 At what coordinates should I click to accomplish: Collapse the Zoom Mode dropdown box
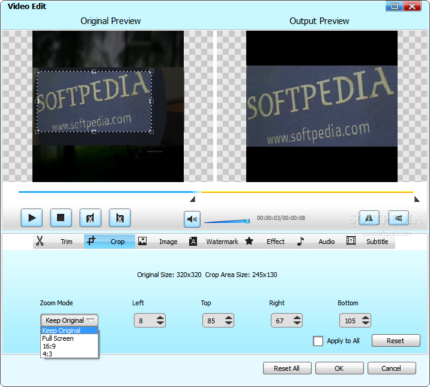coord(70,320)
